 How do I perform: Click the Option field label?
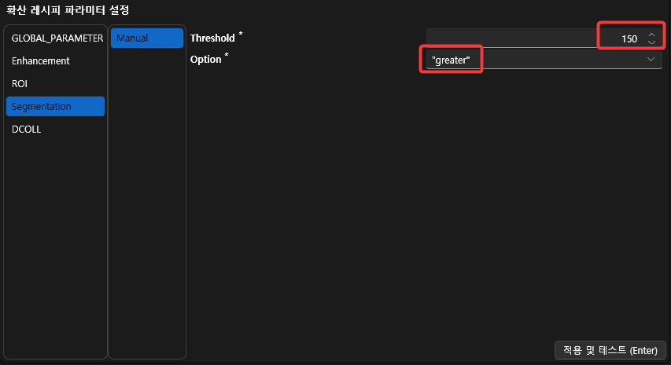pos(206,60)
